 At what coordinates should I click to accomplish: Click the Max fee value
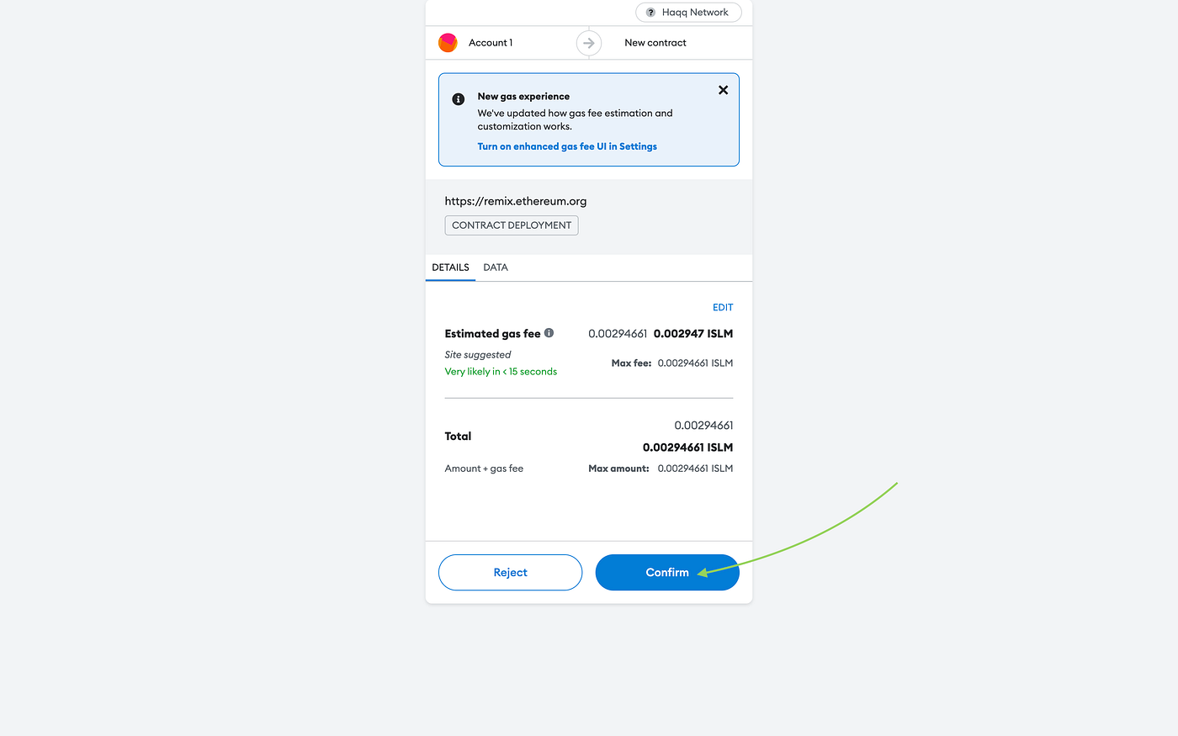point(695,363)
